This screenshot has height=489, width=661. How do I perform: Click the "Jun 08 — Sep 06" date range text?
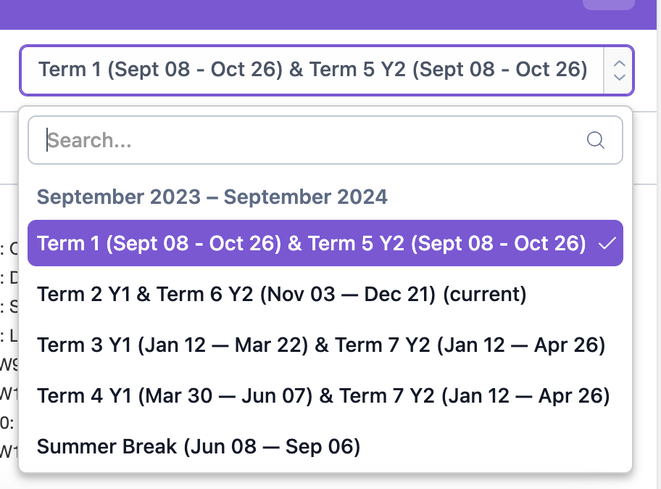click(273, 446)
